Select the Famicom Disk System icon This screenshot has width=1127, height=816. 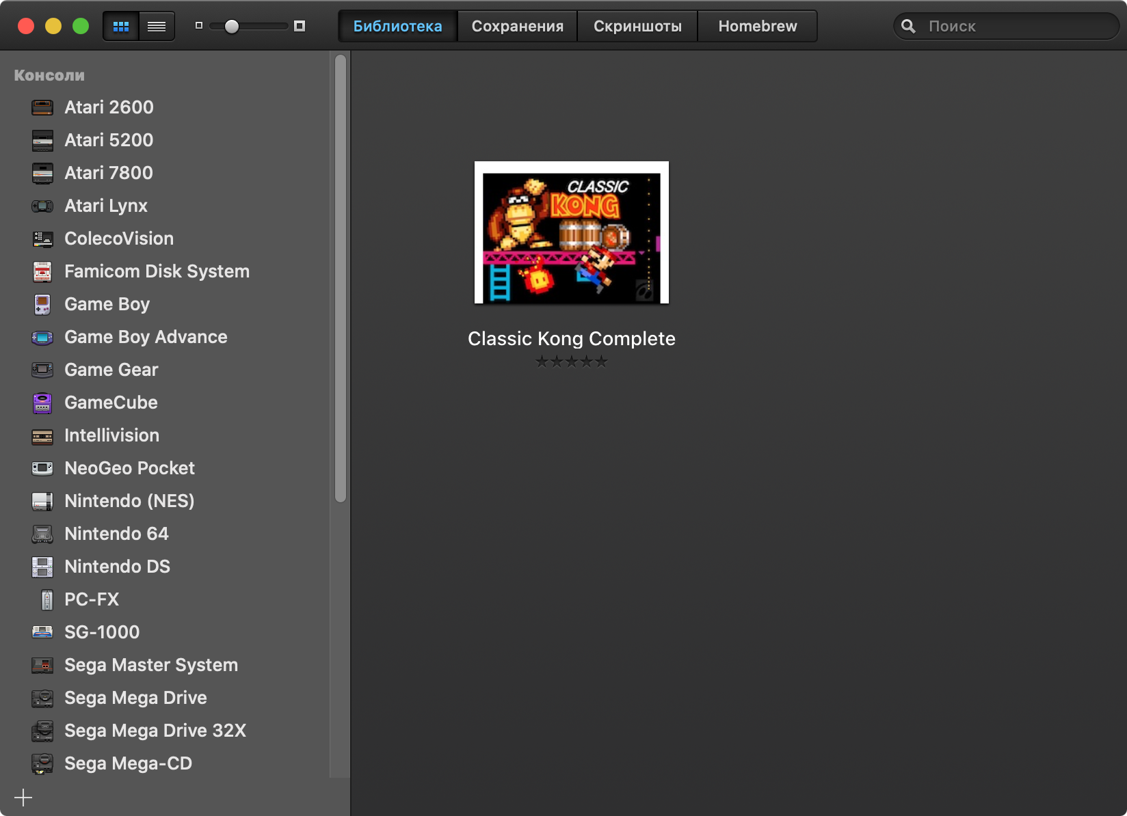[x=42, y=271]
